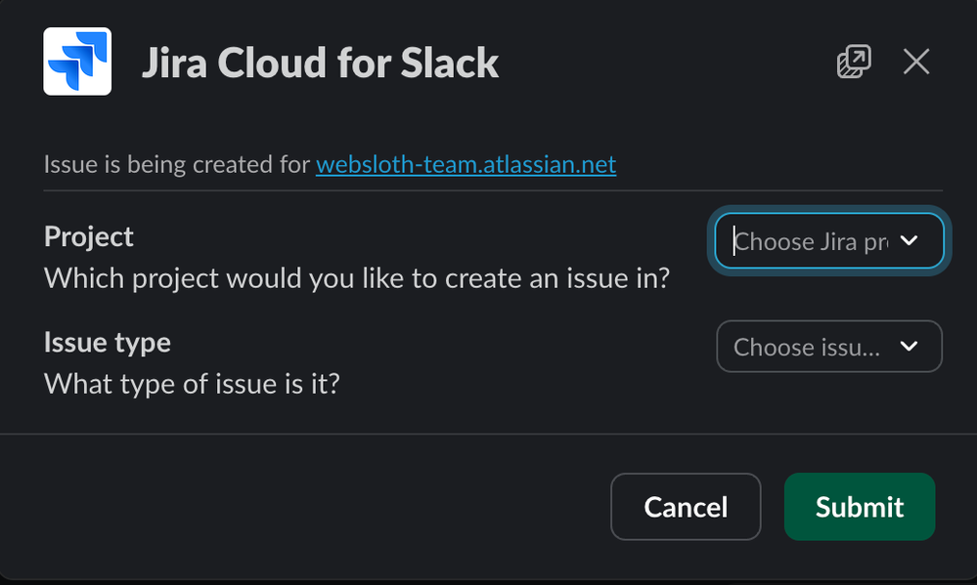This screenshot has width=977, height=585.
Task: Click the Issue type dropdown chevron arrow
Action: [x=909, y=346]
